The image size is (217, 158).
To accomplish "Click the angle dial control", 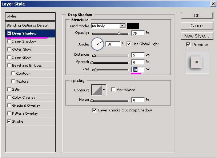I will [x=97, y=44].
